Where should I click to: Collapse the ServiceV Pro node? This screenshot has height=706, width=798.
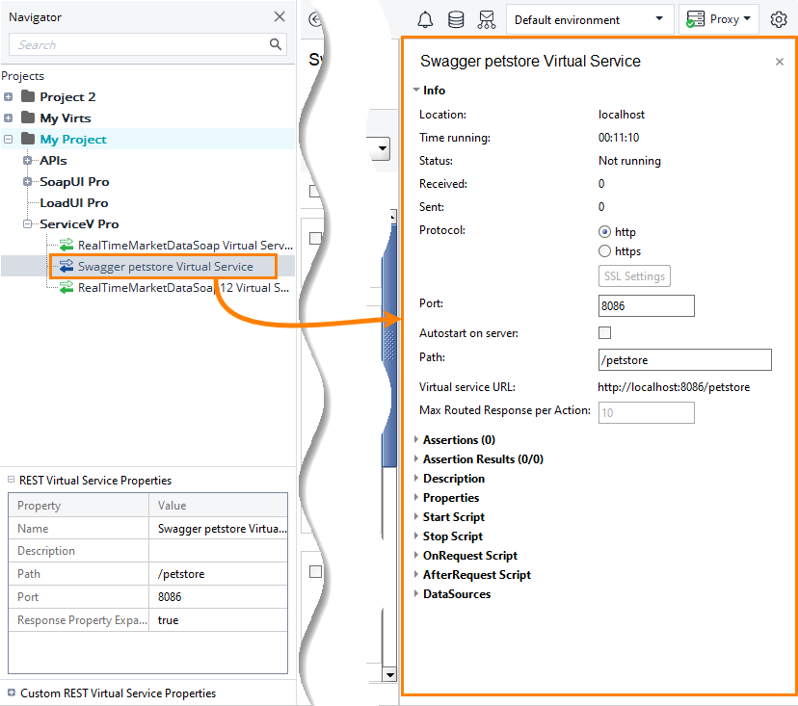[28, 223]
